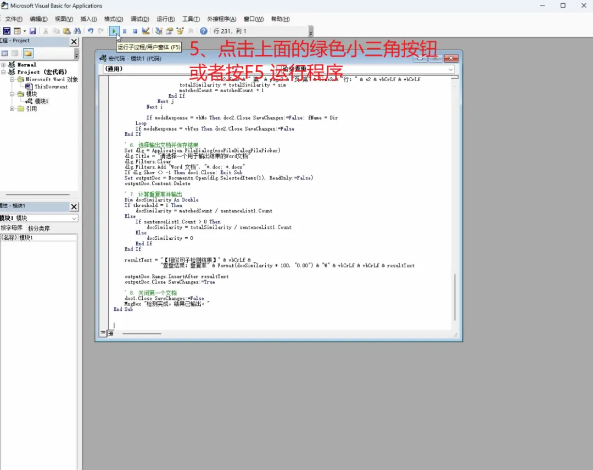Image resolution: width=593 pixels, height=470 pixels.
Task: Open the procedure dropdown arrow in code window
Action: pos(450,69)
